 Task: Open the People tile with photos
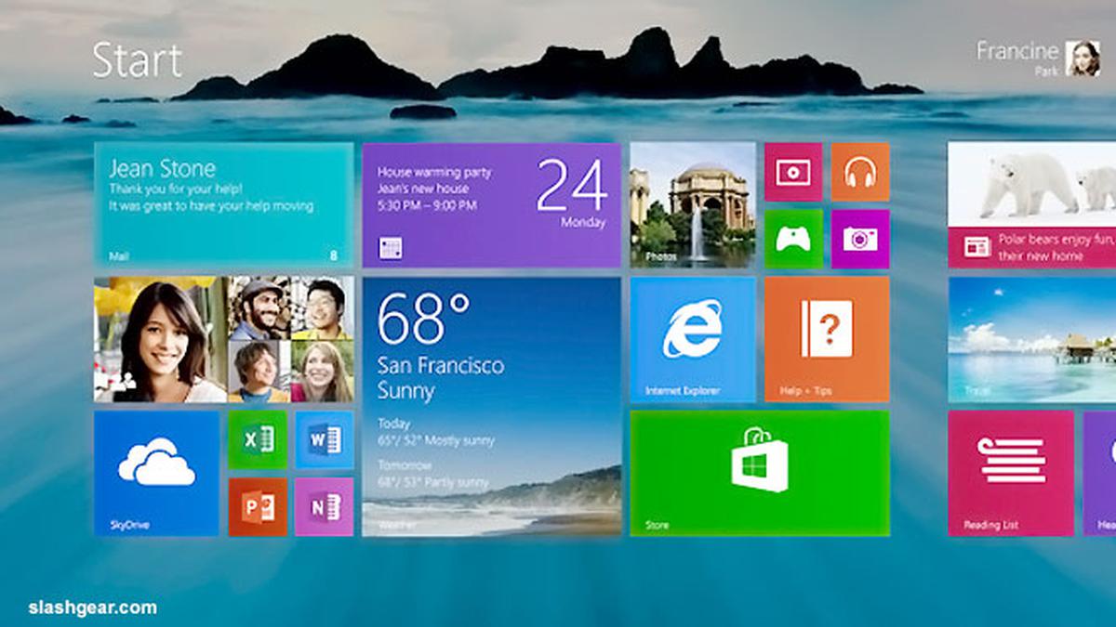click(x=223, y=339)
